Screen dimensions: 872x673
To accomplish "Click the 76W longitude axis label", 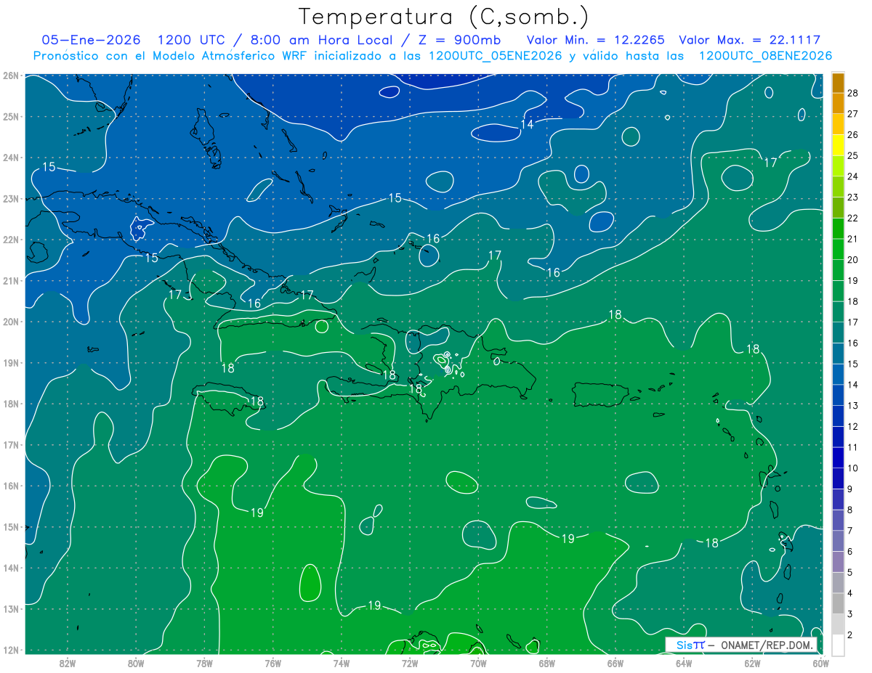I will coord(273,663).
